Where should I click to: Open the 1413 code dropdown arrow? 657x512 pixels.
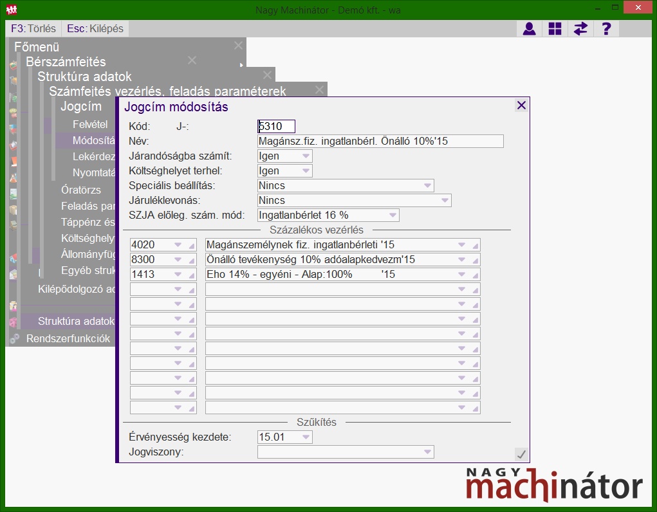178,275
